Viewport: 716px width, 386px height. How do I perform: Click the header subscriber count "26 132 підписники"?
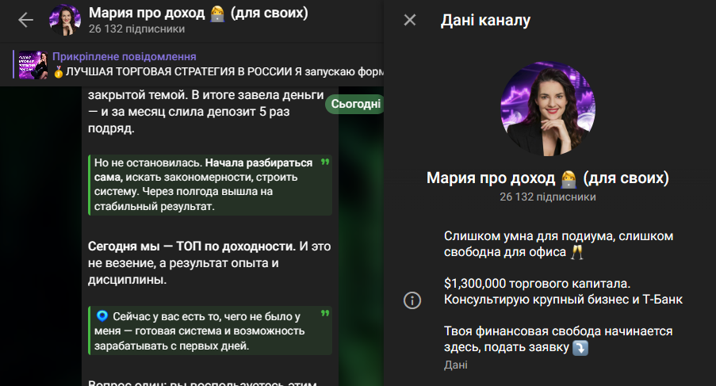pos(136,29)
